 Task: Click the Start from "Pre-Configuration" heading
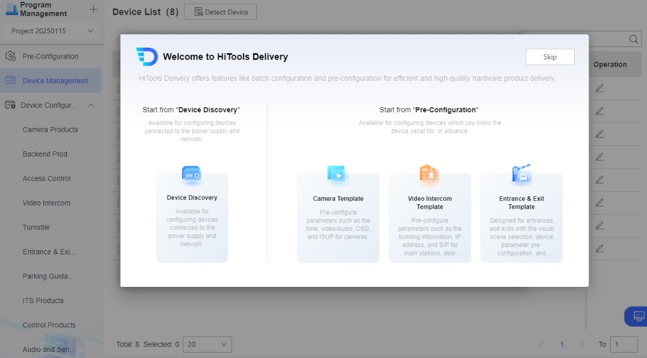(429, 110)
